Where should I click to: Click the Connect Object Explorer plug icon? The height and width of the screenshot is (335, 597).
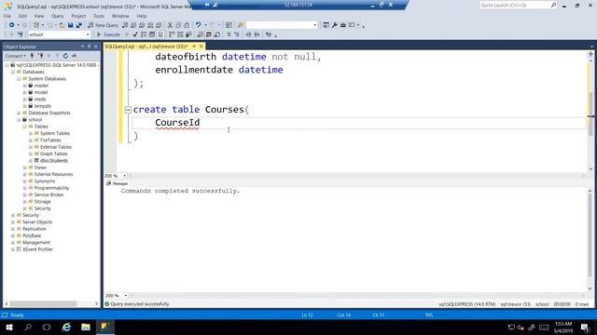(32, 56)
